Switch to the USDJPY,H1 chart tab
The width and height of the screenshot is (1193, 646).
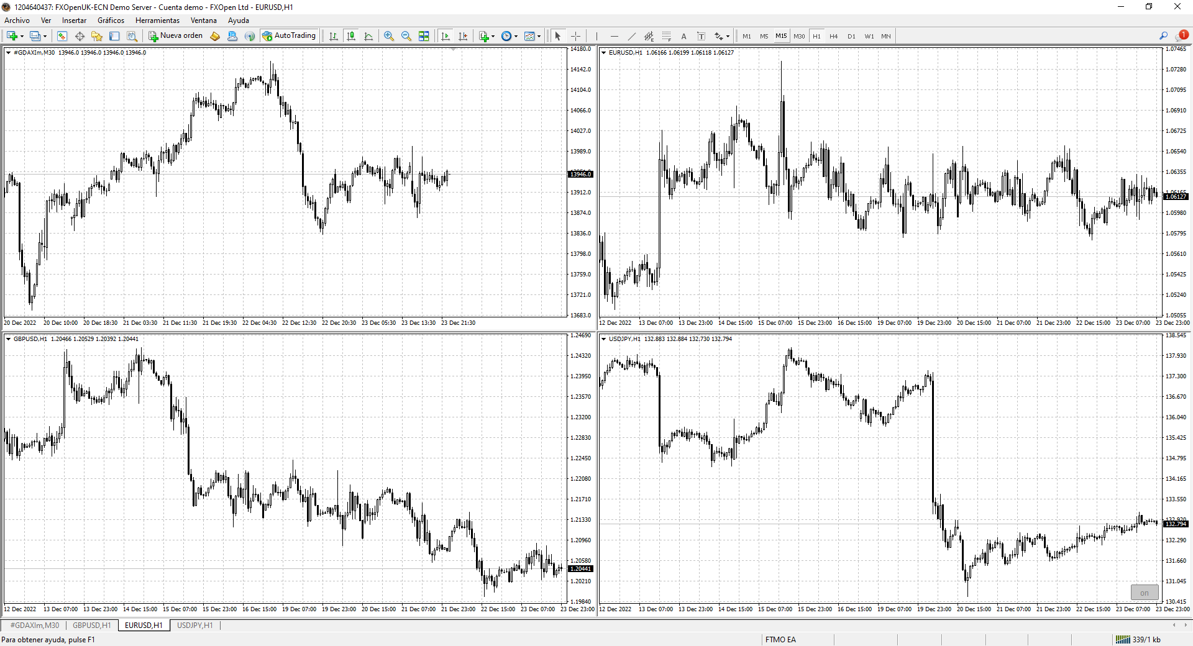pyautogui.click(x=194, y=626)
